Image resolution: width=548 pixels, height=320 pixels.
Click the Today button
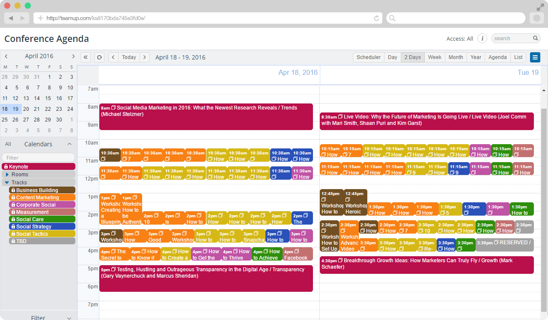129,57
